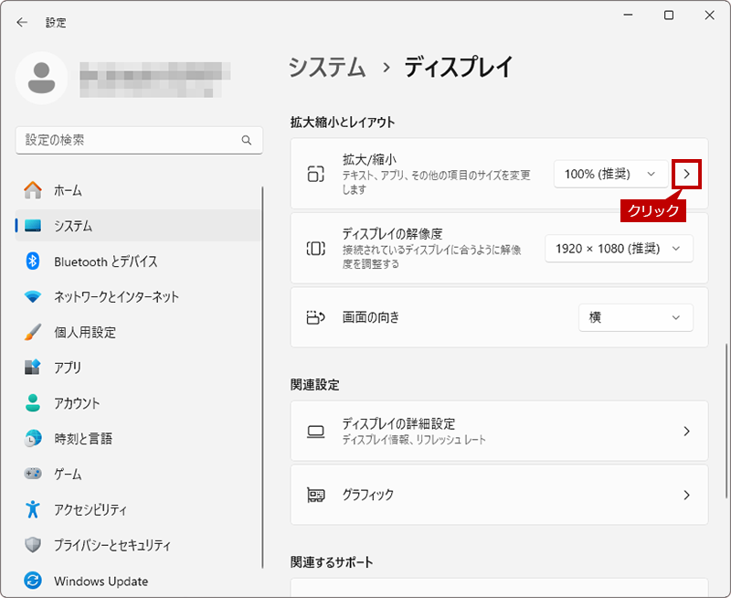Minimize the 設定 window
This screenshot has width=731, height=598.
pyautogui.click(x=628, y=15)
